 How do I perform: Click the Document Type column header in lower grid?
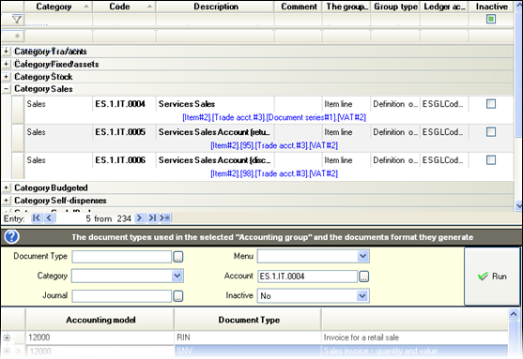coord(248,320)
